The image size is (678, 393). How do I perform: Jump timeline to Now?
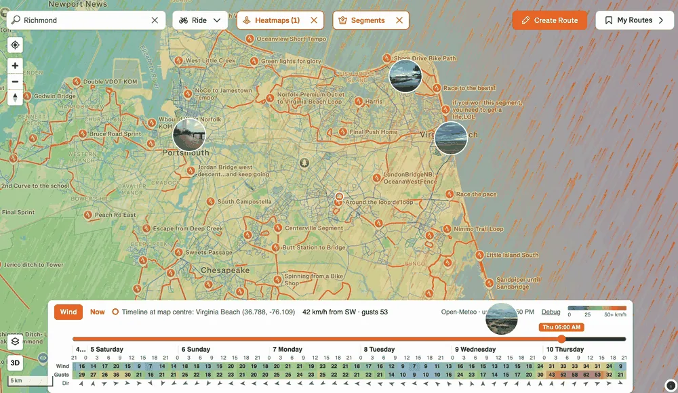click(x=97, y=312)
